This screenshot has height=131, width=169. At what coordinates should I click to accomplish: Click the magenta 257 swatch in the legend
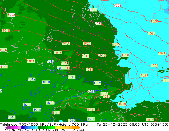point(7,128)
